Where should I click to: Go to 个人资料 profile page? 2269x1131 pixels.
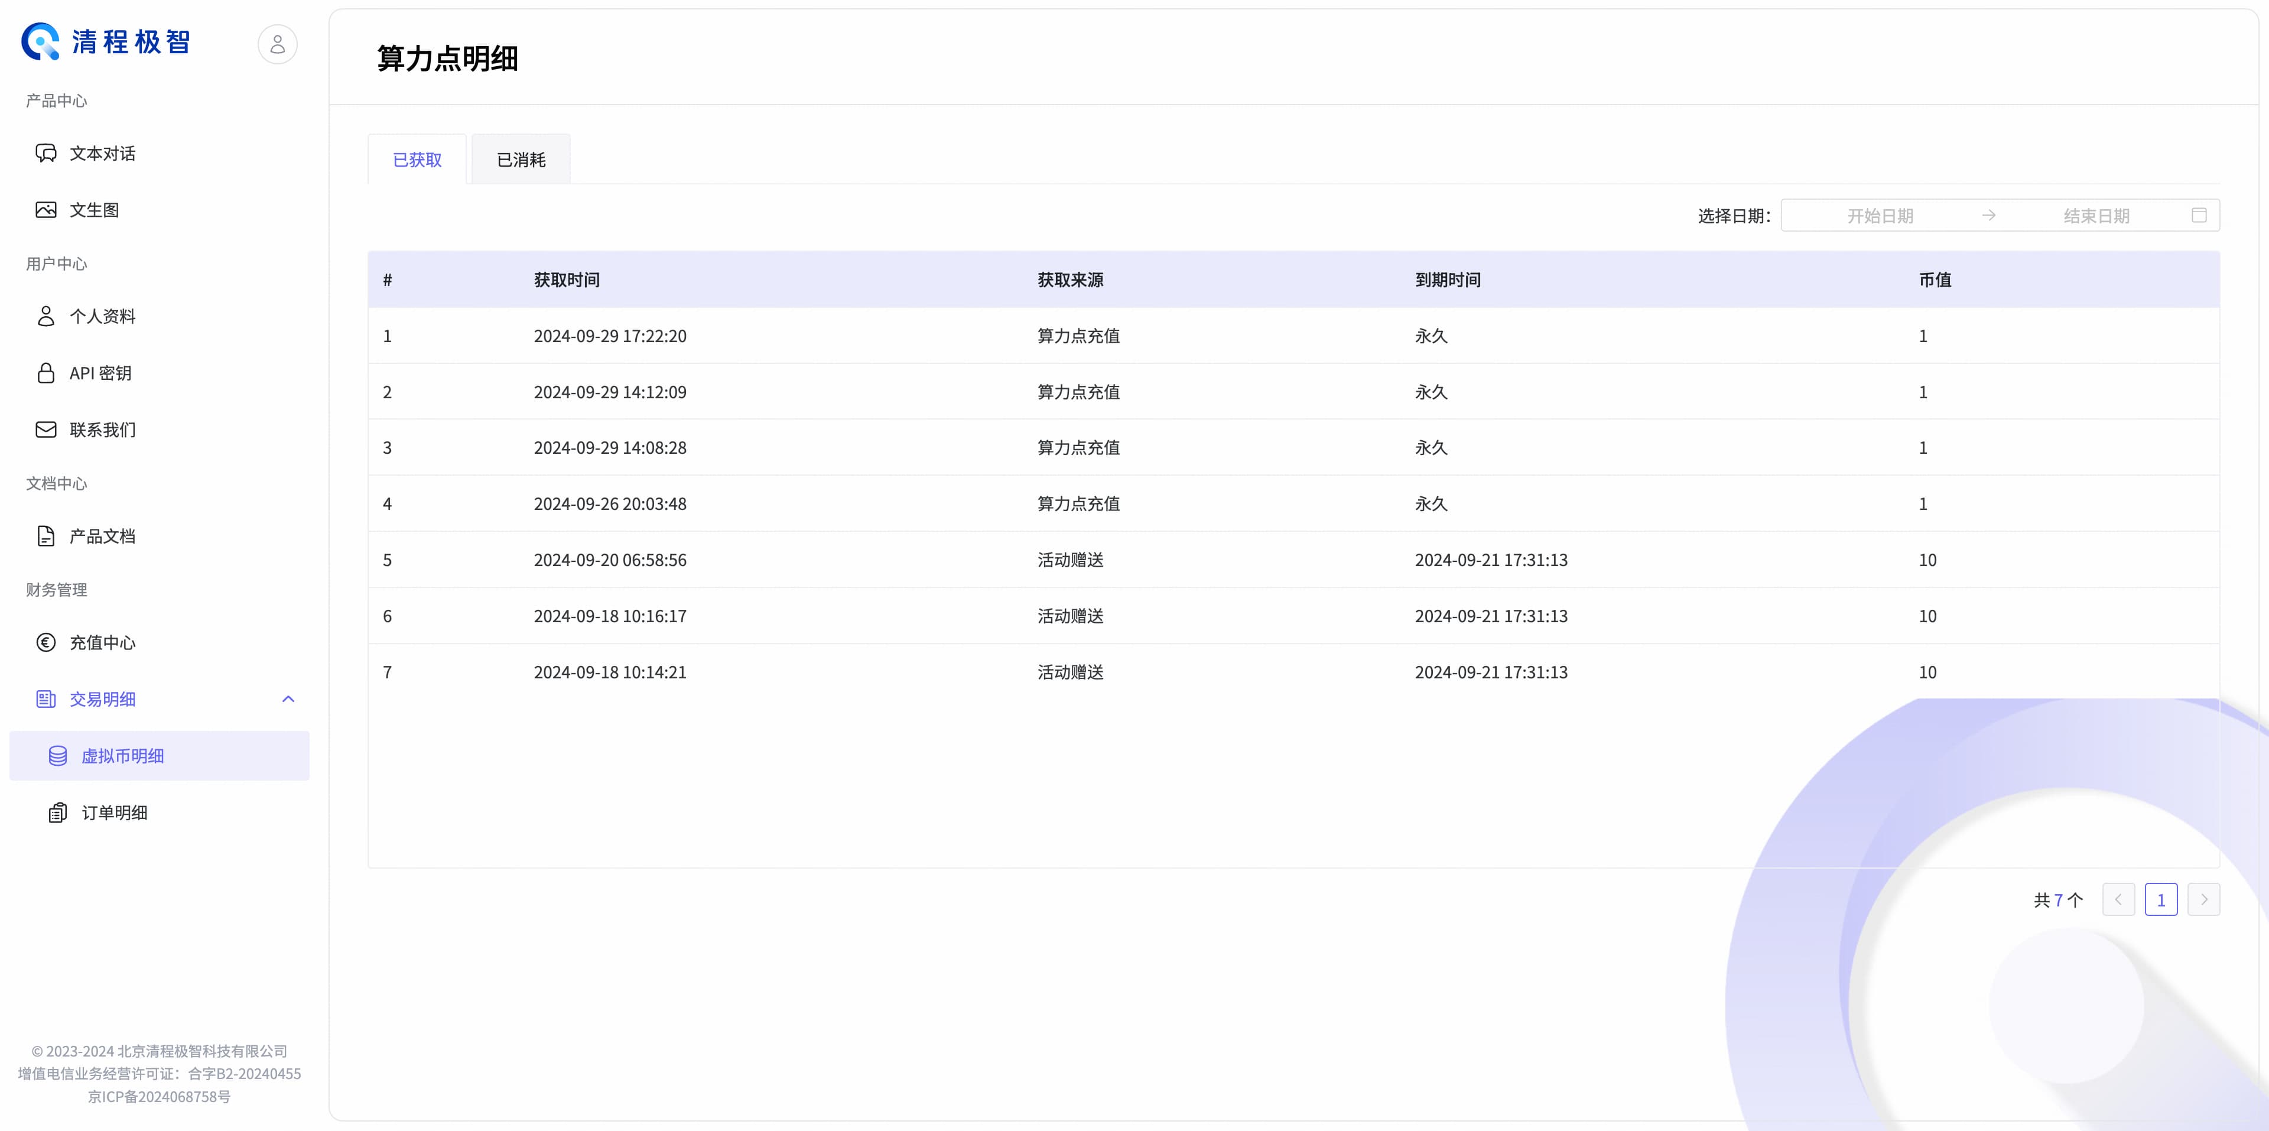pos(101,316)
